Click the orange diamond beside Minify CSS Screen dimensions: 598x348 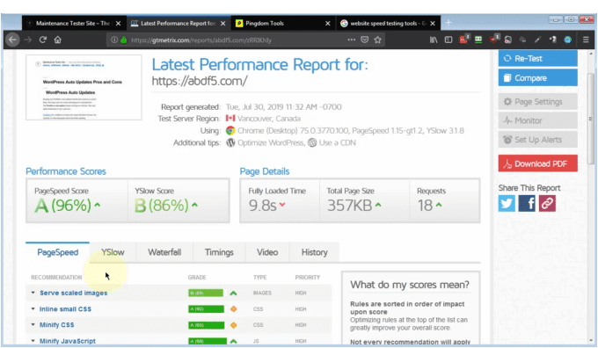tap(233, 325)
